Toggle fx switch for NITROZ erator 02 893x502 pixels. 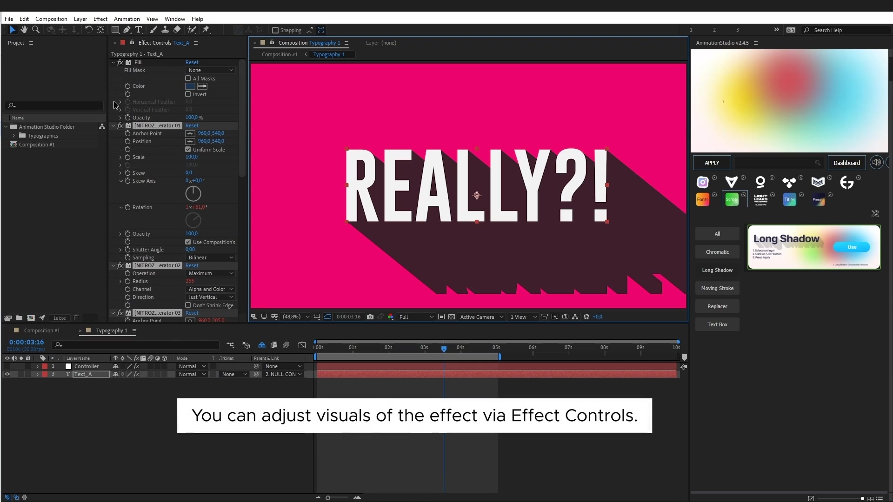point(120,265)
